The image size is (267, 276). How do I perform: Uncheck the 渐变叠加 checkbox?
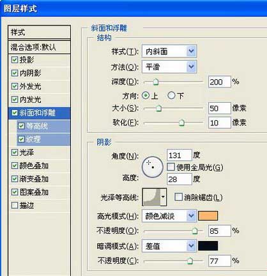[15, 179]
